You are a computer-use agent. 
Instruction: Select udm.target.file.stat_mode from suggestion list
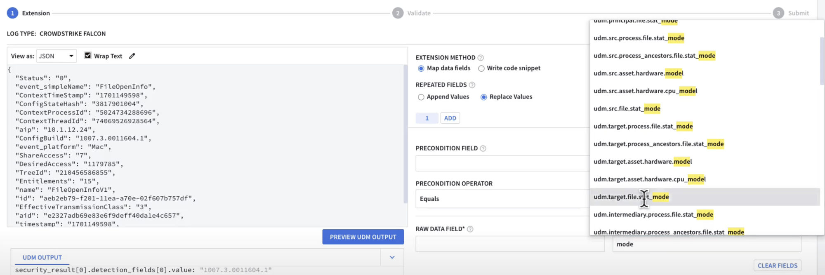pyautogui.click(x=631, y=197)
